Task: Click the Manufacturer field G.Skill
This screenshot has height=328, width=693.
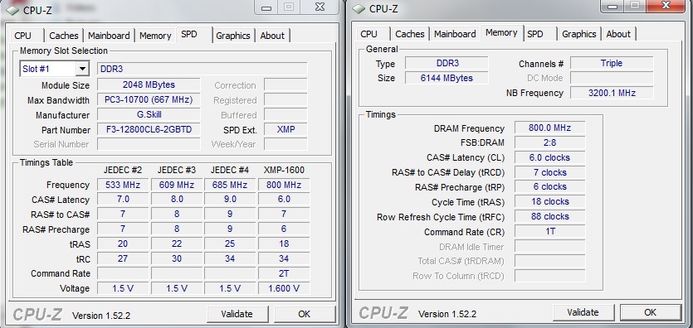Action: (x=149, y=114)
